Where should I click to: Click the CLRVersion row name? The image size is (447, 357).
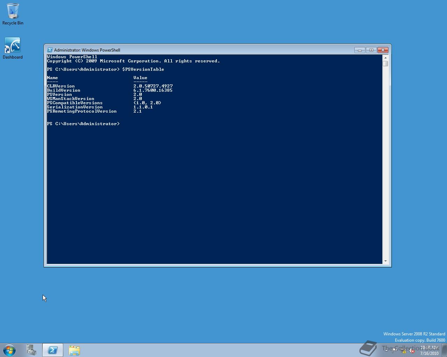coord(61,86)
